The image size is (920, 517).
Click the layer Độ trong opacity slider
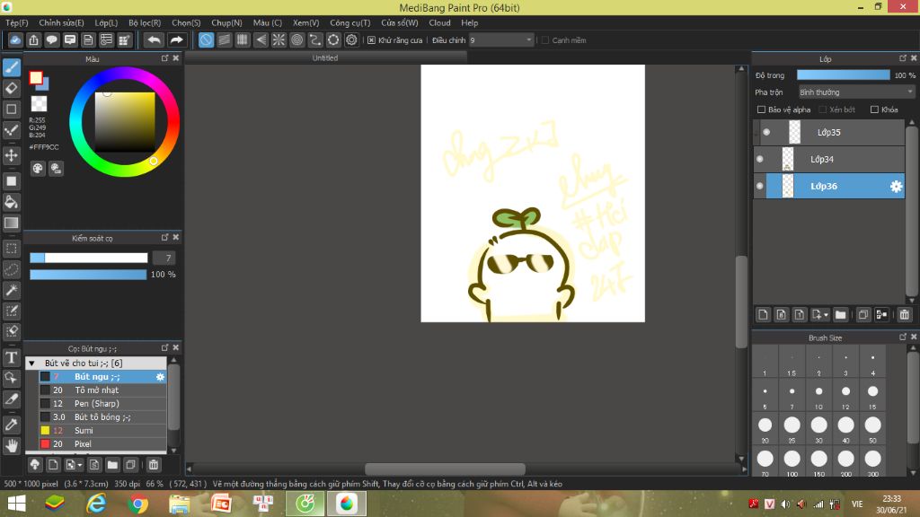point(843,75)
